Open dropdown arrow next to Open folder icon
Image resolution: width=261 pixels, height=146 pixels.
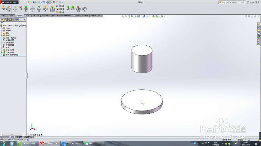pyautogui.click(x=32, y=2)
